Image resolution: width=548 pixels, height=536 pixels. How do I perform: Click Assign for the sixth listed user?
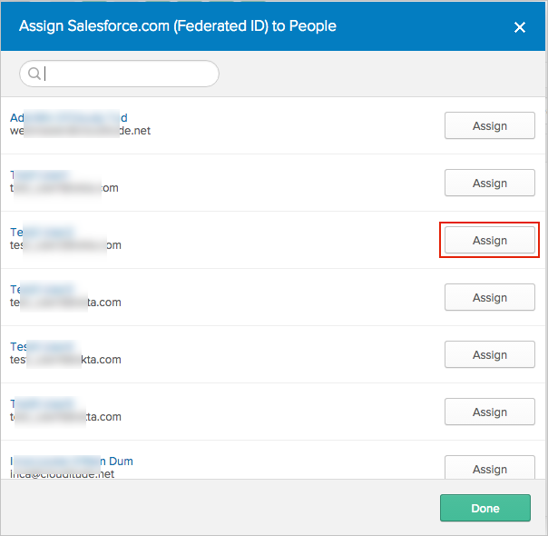click(x=489, y=412)
